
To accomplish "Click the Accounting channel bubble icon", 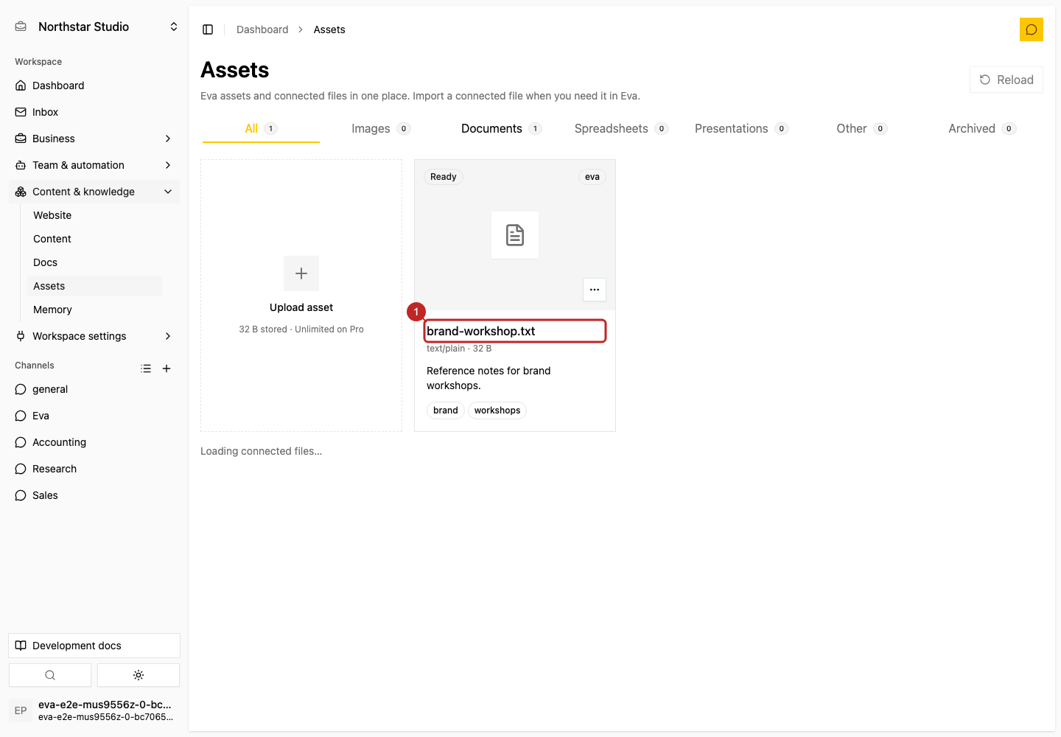I will (x=21, y=442).
